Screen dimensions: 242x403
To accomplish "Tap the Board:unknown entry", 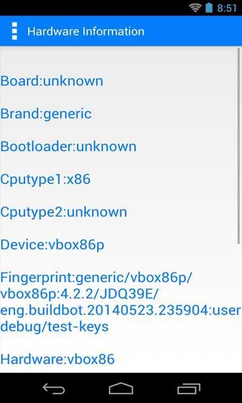I will pos(52,81).
